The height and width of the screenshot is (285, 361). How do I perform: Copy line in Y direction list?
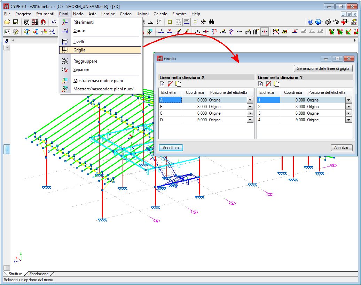(276, 84)
